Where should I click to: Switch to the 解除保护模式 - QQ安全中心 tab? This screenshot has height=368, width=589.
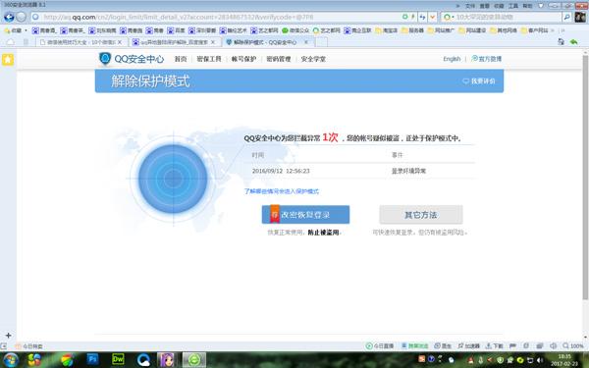(x=265, y=42)
